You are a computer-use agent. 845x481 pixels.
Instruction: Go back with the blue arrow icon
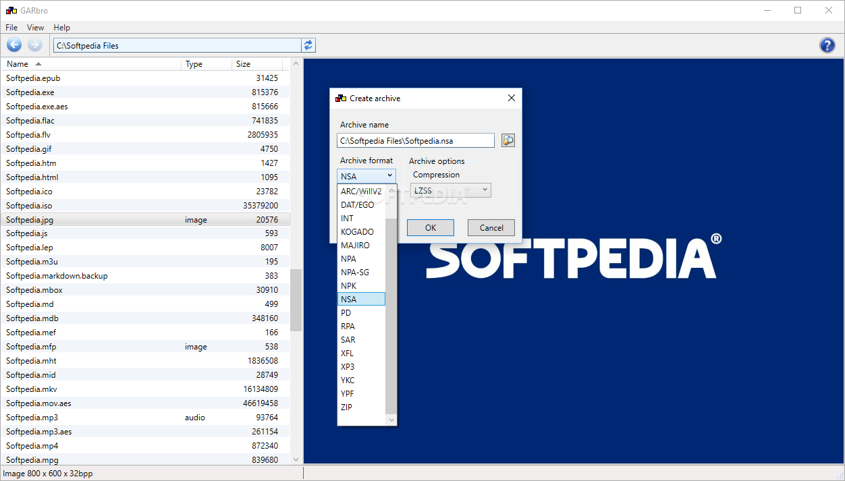[14, 45]
